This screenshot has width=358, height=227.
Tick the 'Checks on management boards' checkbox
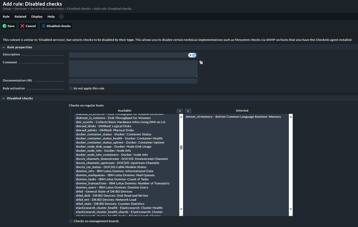pos(71,221)
